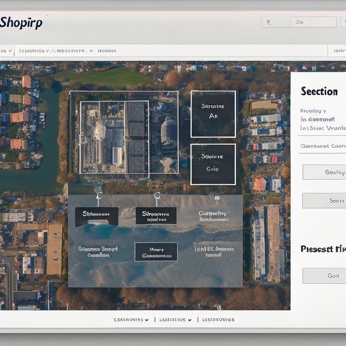The height and width of the screenshot is (346, 346).
Task: Click the search icon in the header
Action: 269,22
